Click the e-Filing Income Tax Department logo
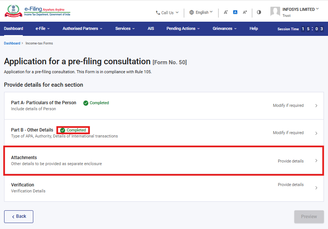This screenshot has width=328, height=229. [x=37, y=11]
